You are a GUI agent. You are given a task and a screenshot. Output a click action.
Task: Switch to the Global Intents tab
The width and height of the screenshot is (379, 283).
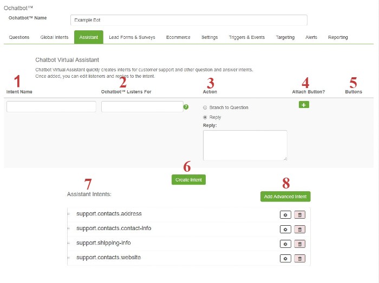pyautogui.click(x=54, y=37)
